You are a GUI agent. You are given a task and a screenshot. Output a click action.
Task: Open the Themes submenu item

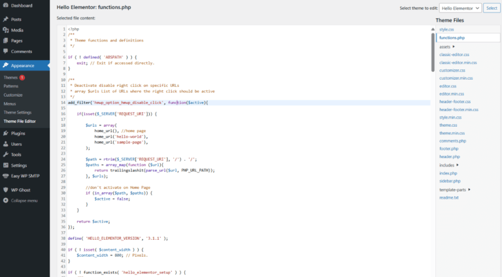(10, 78)
